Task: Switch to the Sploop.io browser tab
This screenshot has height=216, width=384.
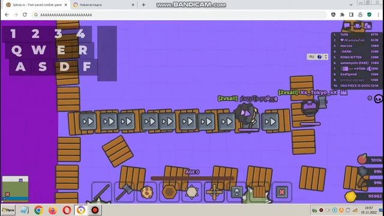Action: point(37,5)
